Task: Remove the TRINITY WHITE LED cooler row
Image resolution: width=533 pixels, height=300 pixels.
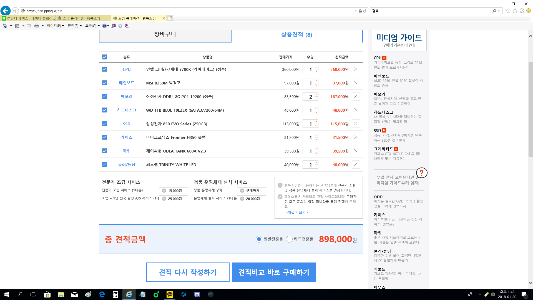Action: pyautogui.click(x=356, y=164)
